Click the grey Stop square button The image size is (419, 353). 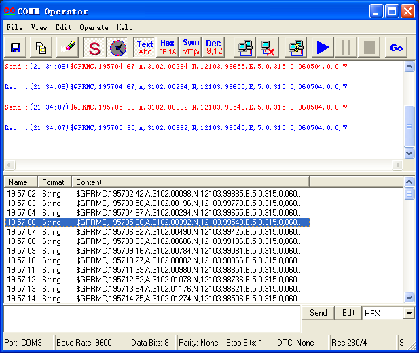click(369, 48)
